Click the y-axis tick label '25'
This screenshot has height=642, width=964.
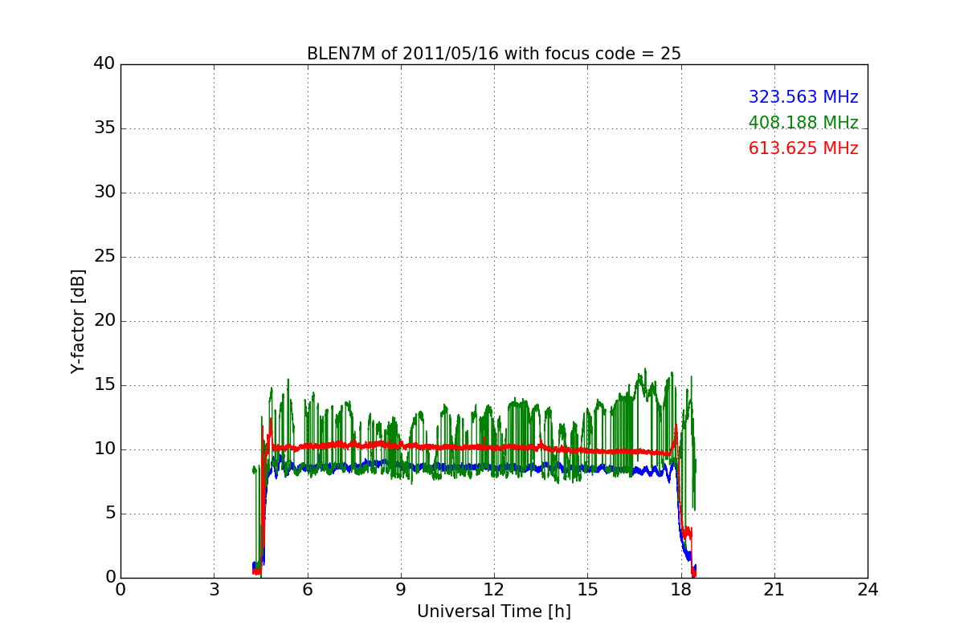104,257
